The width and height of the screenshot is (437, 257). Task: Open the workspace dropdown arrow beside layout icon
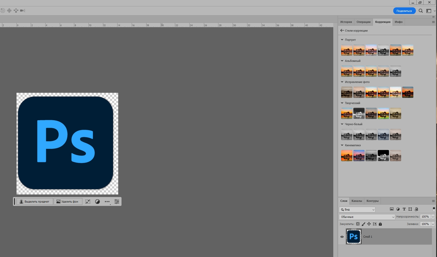(x=435, y=11)
